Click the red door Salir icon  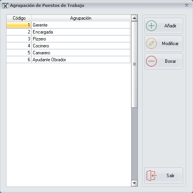tap(151, 175)
